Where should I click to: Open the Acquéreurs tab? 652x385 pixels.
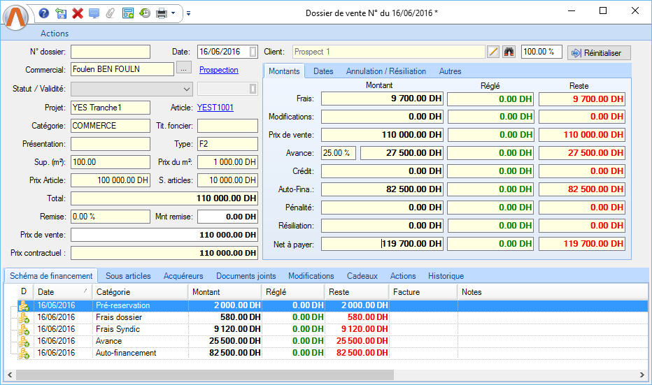[x=183, y=276]
